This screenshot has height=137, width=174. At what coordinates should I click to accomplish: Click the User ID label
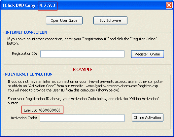[30, 110]
